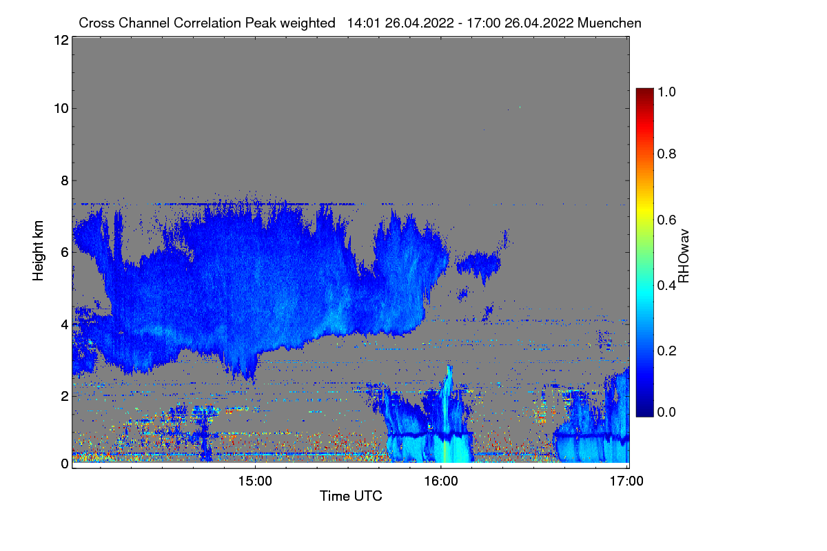The height and width of the screenshot is (551, 827).
Task: Click the 0.0 colorbar value label
Action: (x=666, y=412)
